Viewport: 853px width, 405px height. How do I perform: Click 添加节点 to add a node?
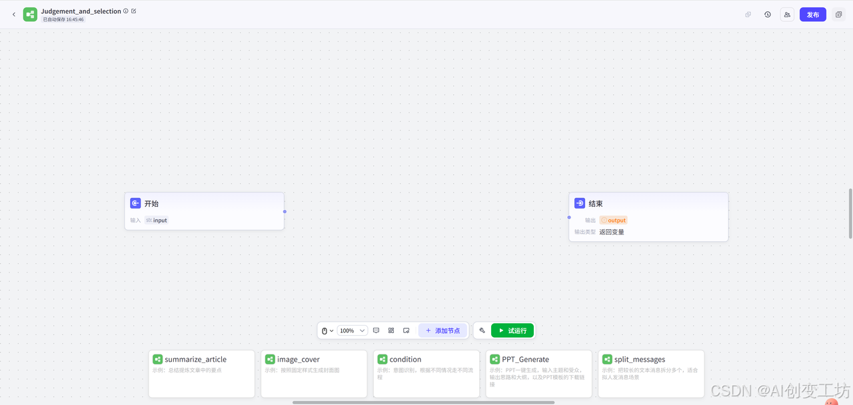[x=442, y=330]
